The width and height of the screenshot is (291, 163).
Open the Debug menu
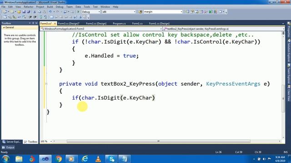[60, 7]
